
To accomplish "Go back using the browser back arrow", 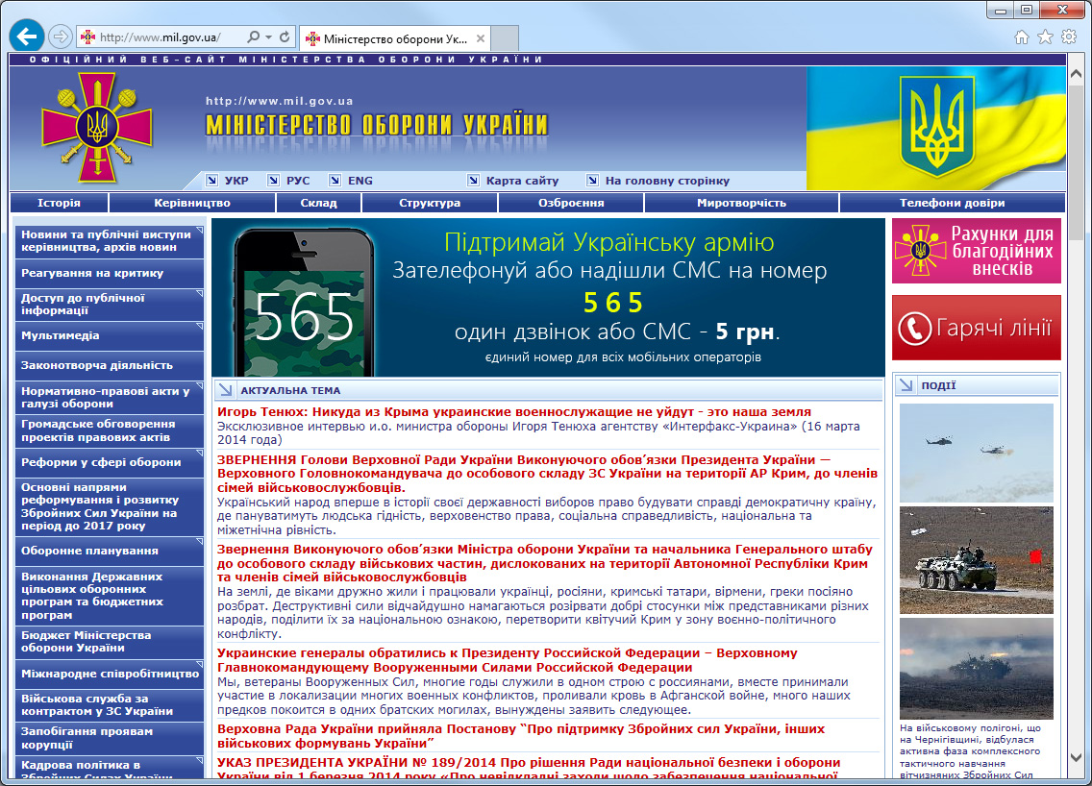I will 27,36.
